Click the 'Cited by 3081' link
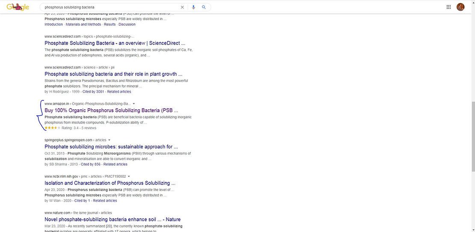475x232 pixels. 93,91
